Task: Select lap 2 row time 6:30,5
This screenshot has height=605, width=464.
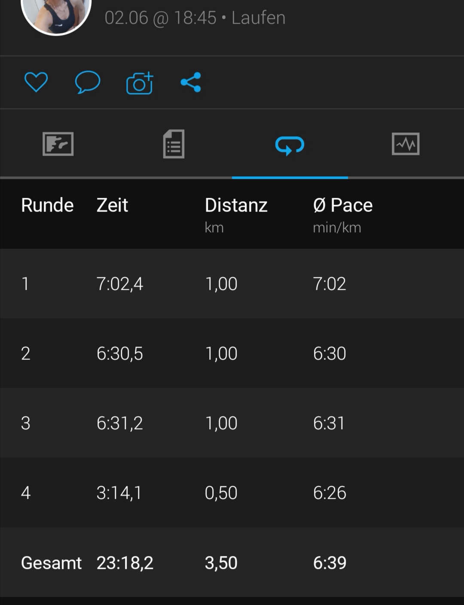Action: [120, 353]
